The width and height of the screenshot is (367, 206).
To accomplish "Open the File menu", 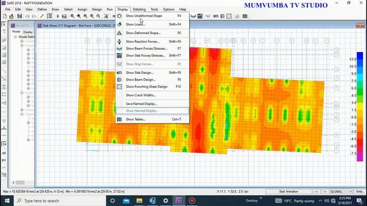I will 7,9.
